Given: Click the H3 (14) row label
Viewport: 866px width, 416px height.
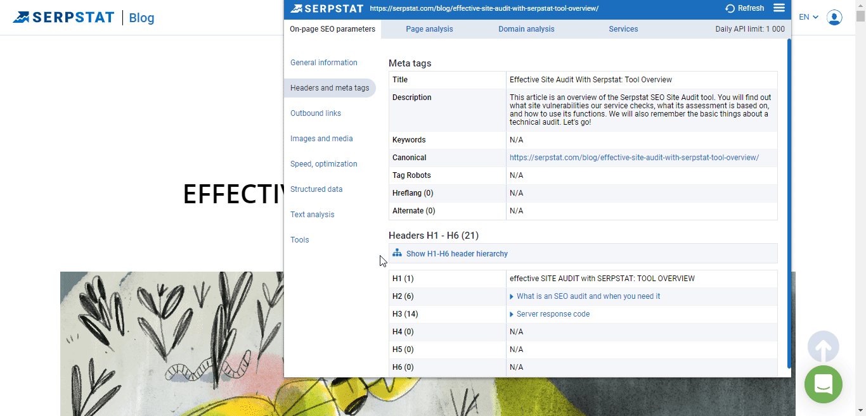Looking at the screenshot, I should (x=405, y=314).
